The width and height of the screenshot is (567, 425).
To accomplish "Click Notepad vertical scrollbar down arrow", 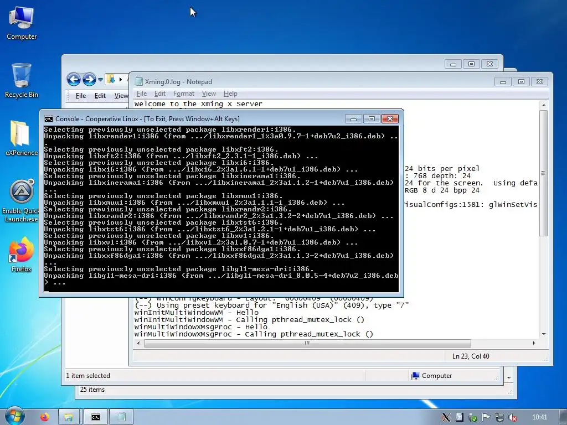I will (x=543, y=335).
